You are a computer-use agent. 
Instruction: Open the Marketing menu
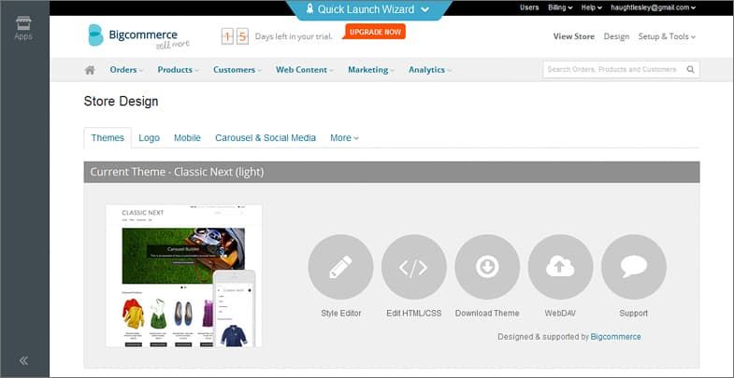point(371,70)
